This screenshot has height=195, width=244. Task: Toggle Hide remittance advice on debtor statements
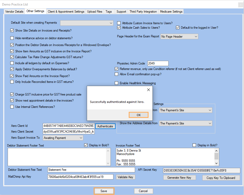tap(12, 38)
